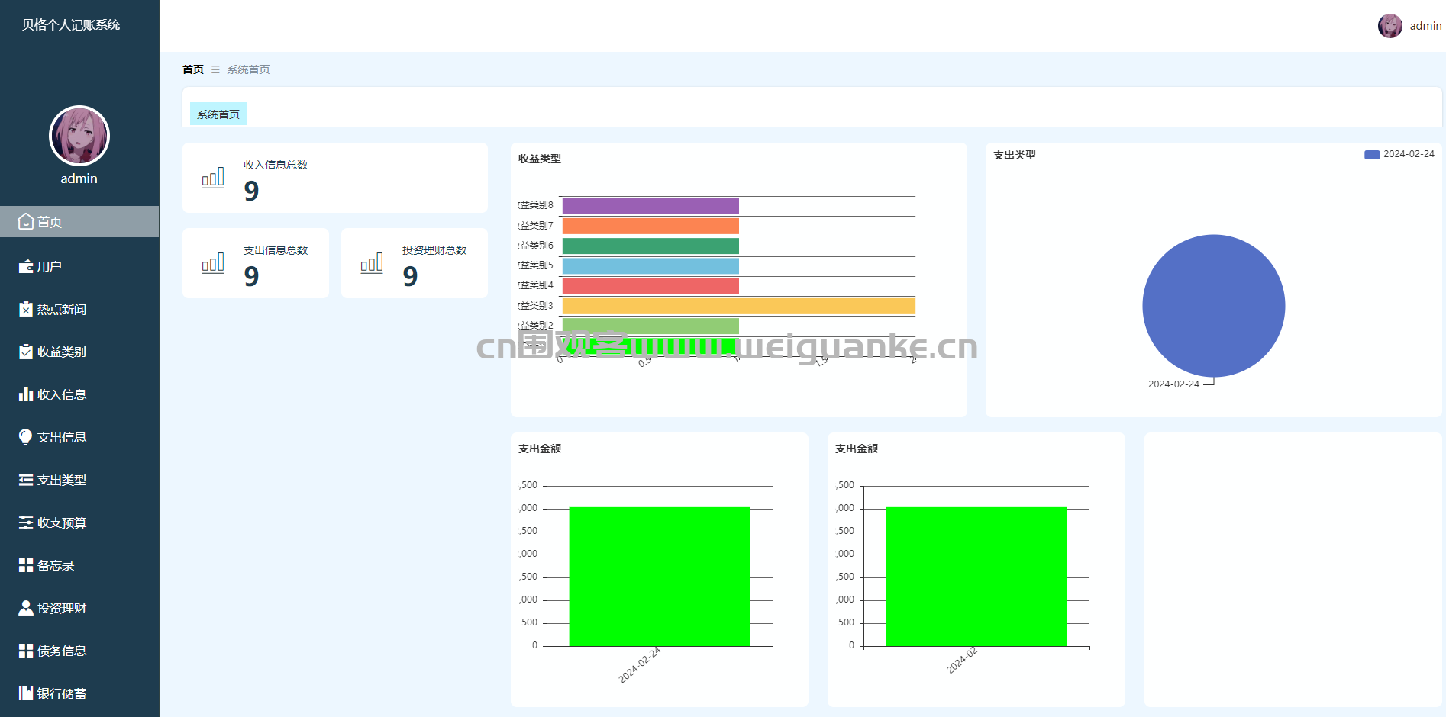
Task: Click admin username in top right
Action: pyautogui.click(x=1425, y=26)
